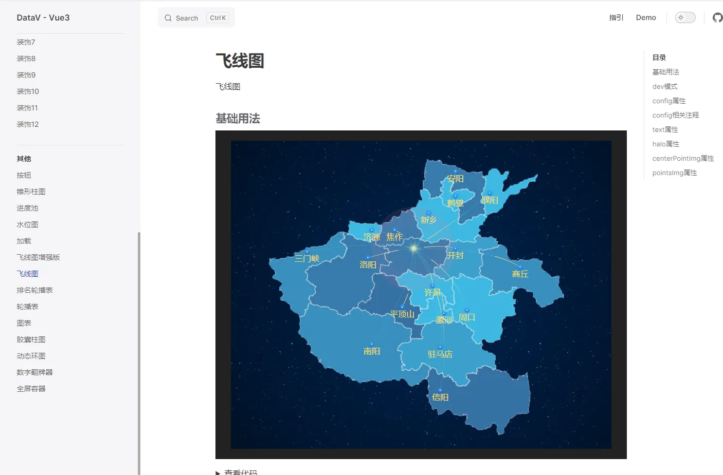This screenshot has width=723, height=475.
Task: Open 飞线图增强版 in the sidebar
Action: 38,257
